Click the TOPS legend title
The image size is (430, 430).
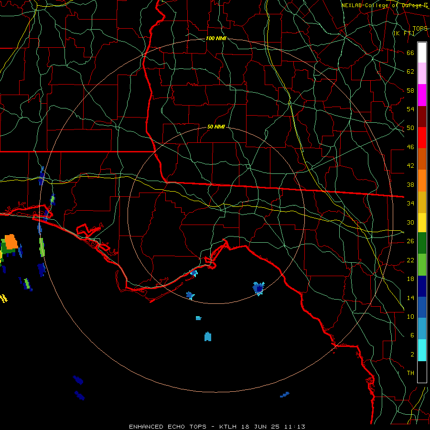click(420, 28)
